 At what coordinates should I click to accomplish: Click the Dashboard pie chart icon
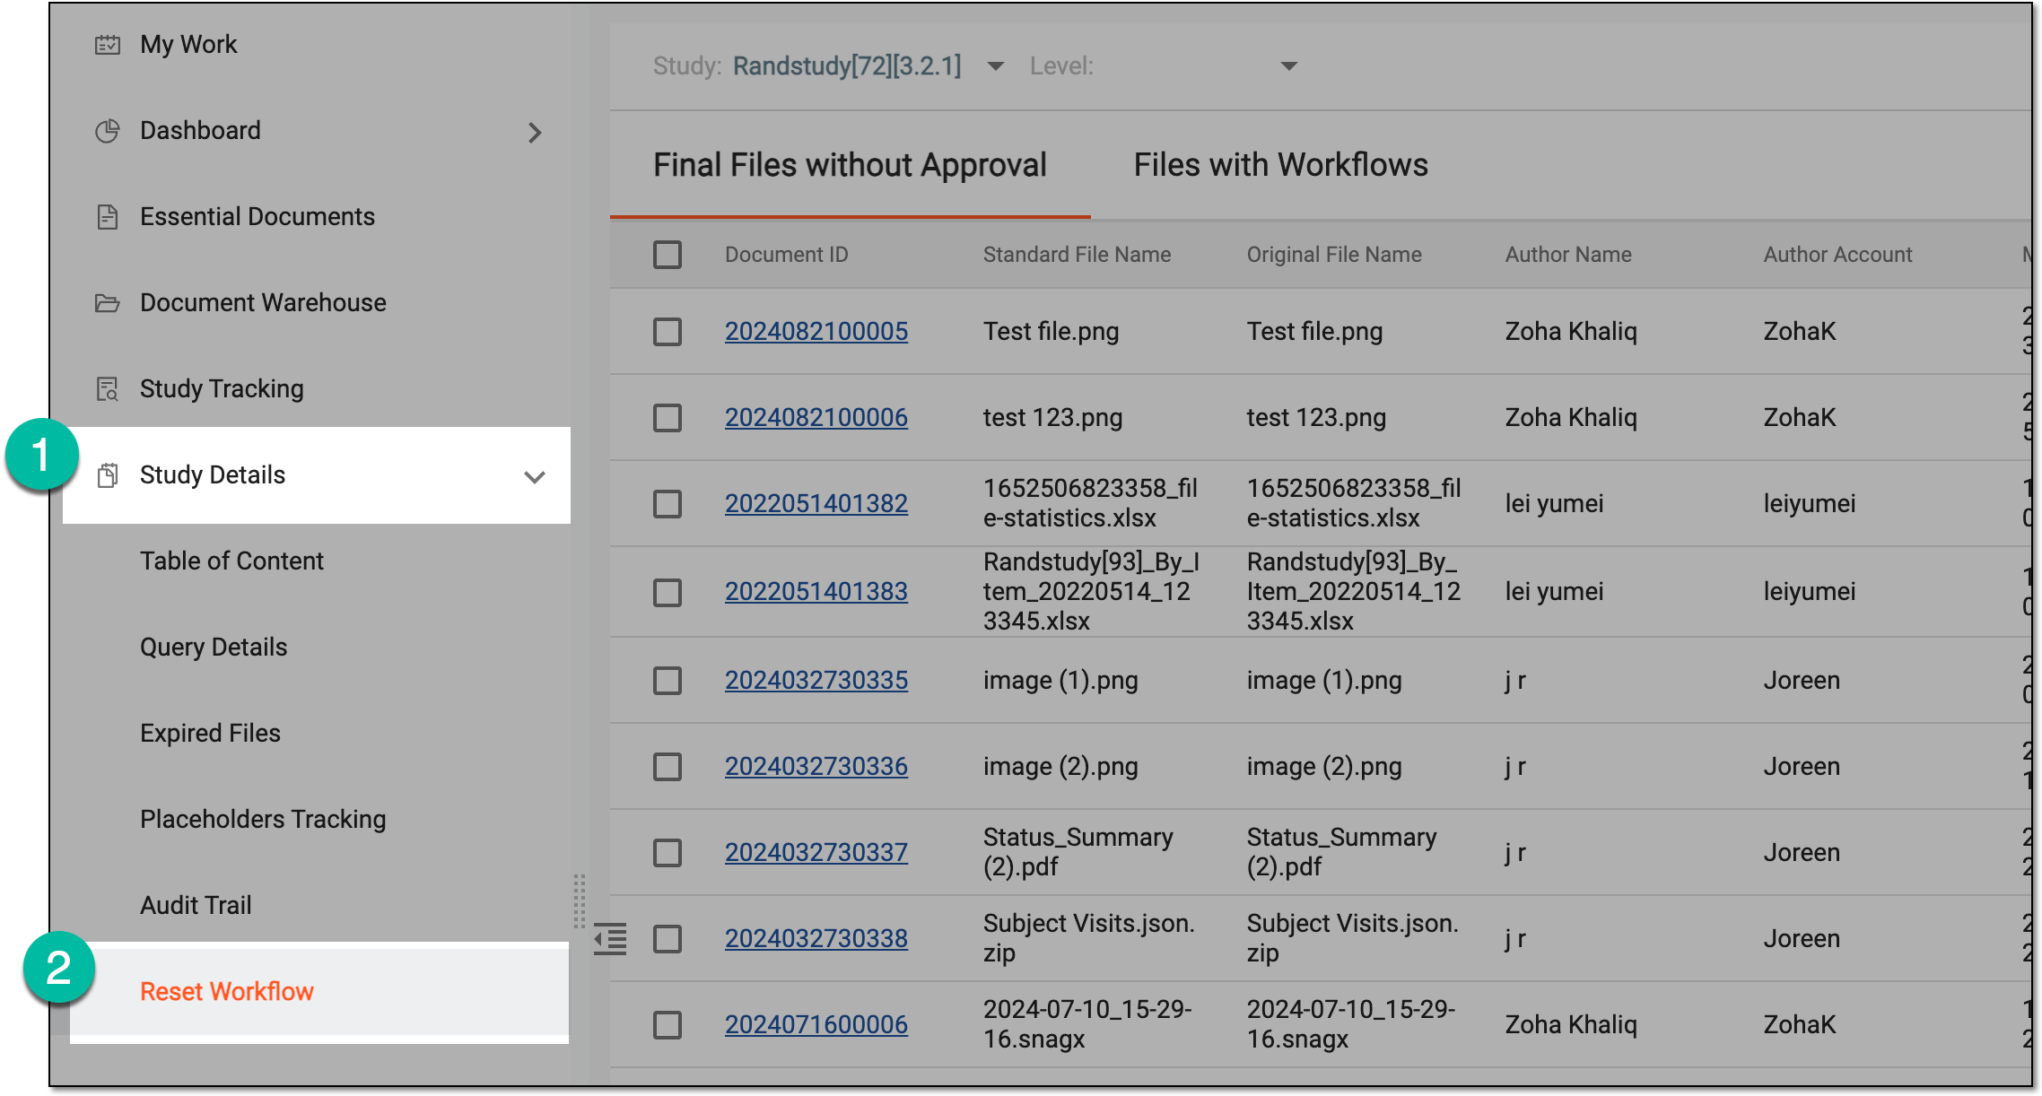coord(108,131)
